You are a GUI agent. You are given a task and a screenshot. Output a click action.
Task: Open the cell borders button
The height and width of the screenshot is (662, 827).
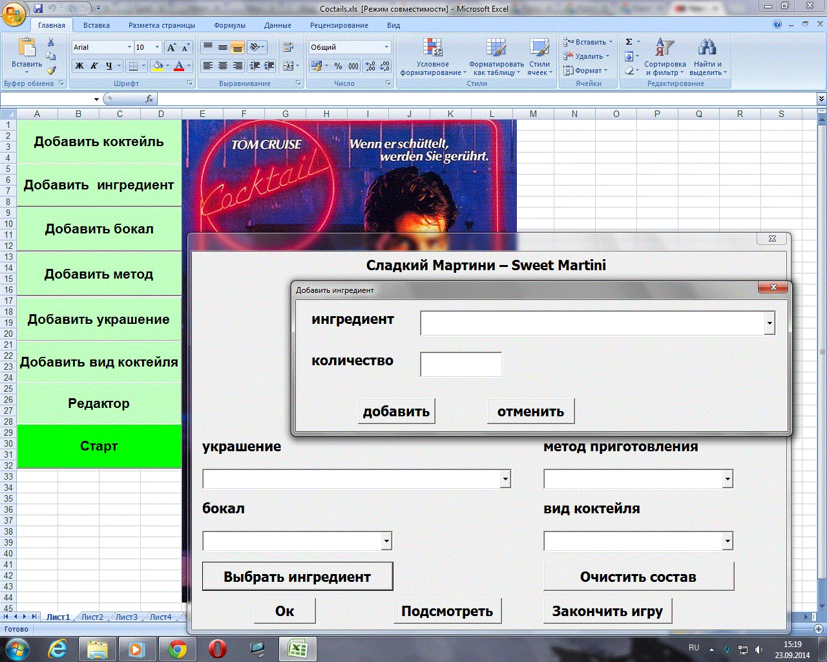click(133, 66)
